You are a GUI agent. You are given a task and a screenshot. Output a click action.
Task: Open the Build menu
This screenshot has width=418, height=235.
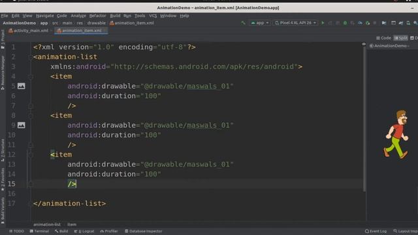(115, 16)
